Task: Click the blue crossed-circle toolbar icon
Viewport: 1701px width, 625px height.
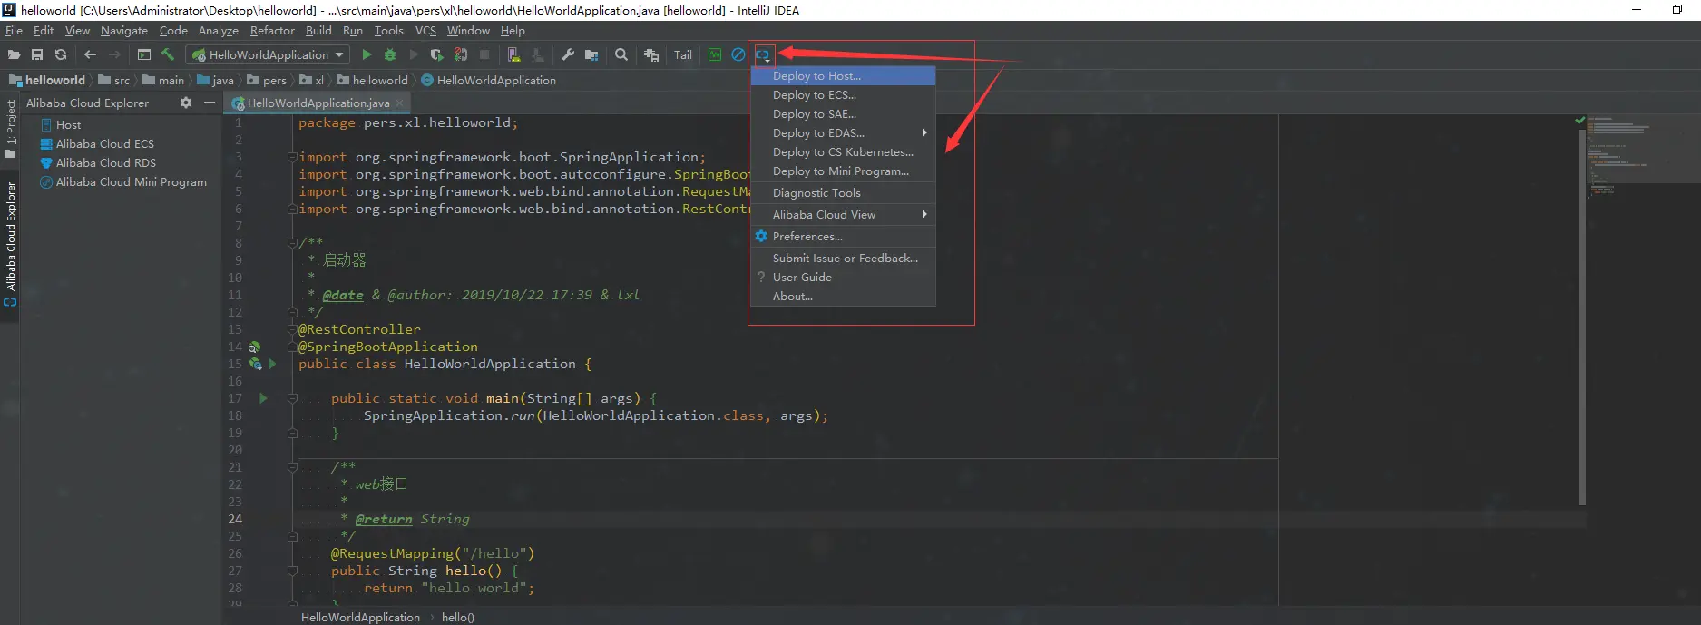Action: coord(738,54)
